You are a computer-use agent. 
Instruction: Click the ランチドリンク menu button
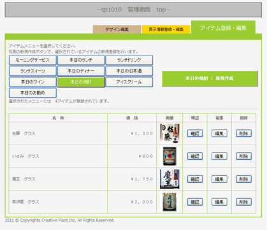coord(129,60)
